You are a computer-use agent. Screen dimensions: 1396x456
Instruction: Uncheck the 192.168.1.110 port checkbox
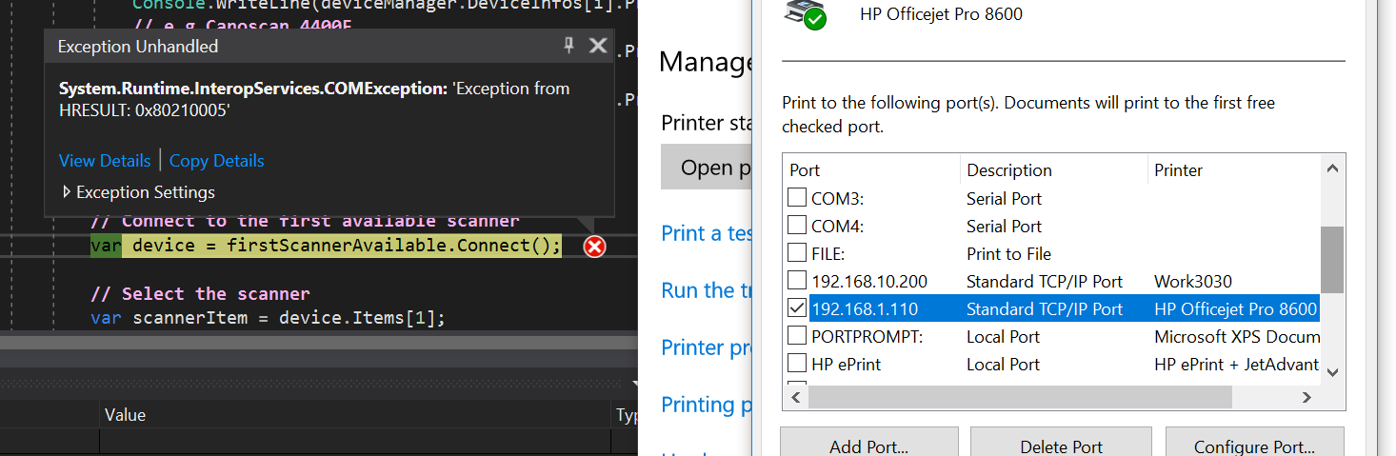tap(797, 309)
